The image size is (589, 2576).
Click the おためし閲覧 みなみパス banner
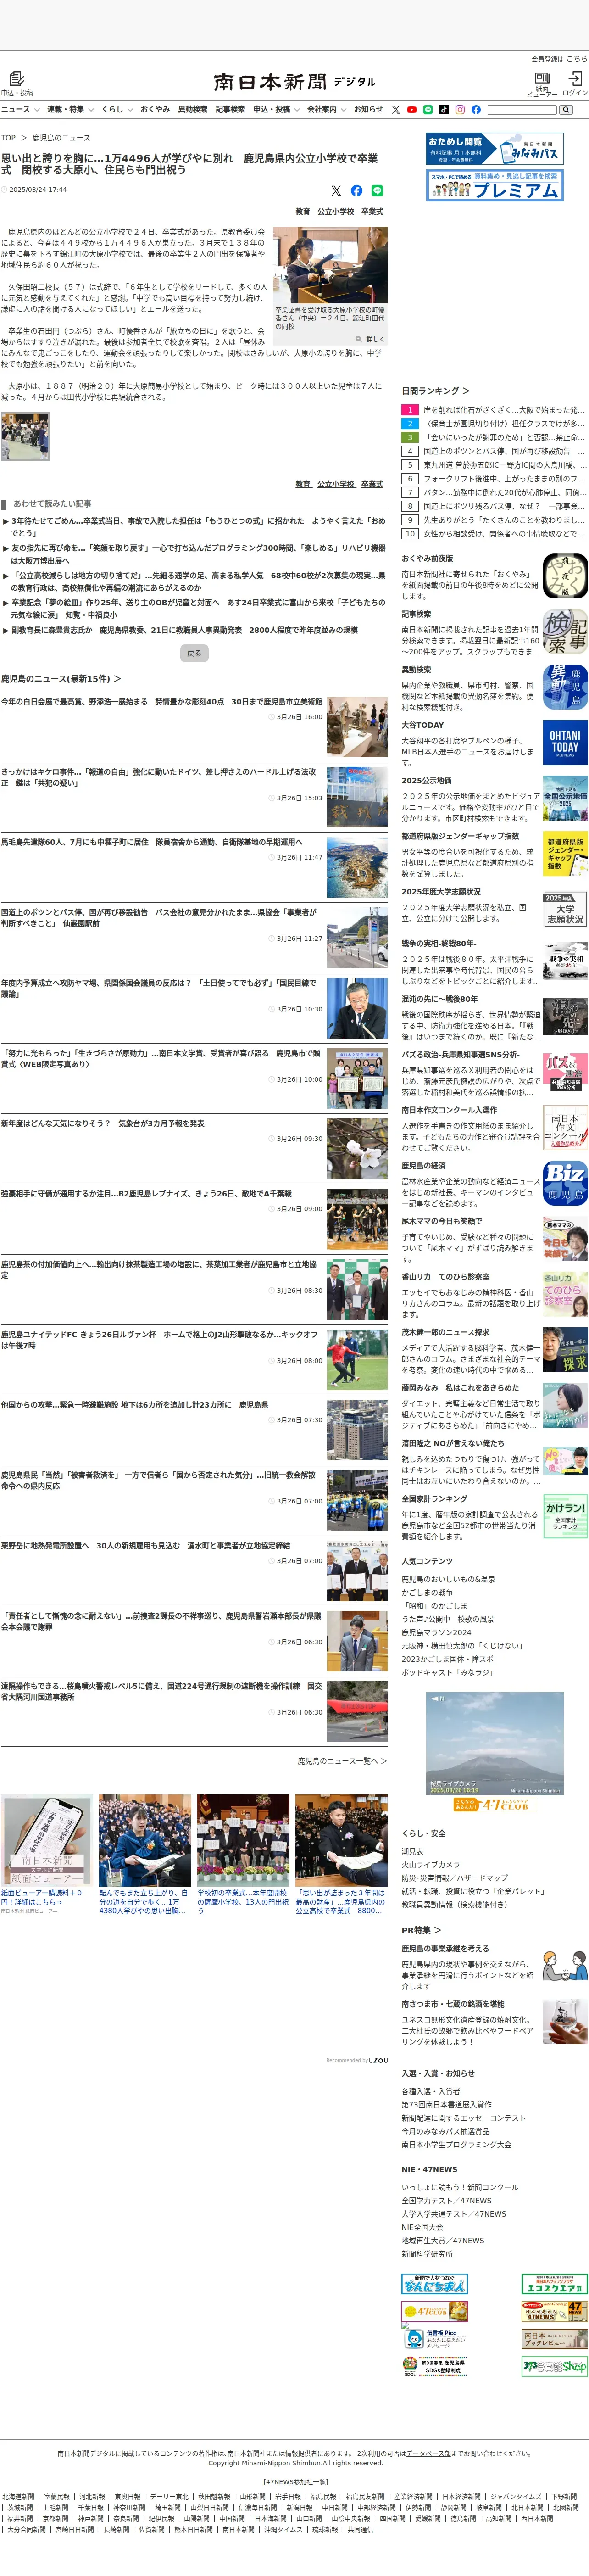(x=494, y=149)
